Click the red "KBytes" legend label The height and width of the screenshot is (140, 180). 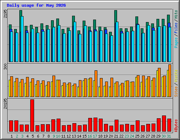tap(176, 126)
